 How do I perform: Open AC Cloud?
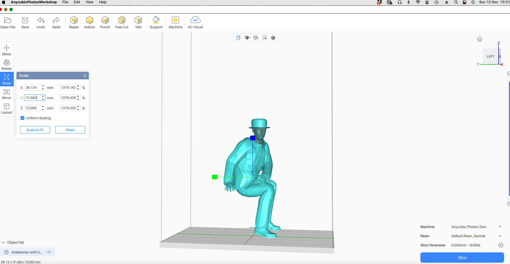click(x=195, y=22)
